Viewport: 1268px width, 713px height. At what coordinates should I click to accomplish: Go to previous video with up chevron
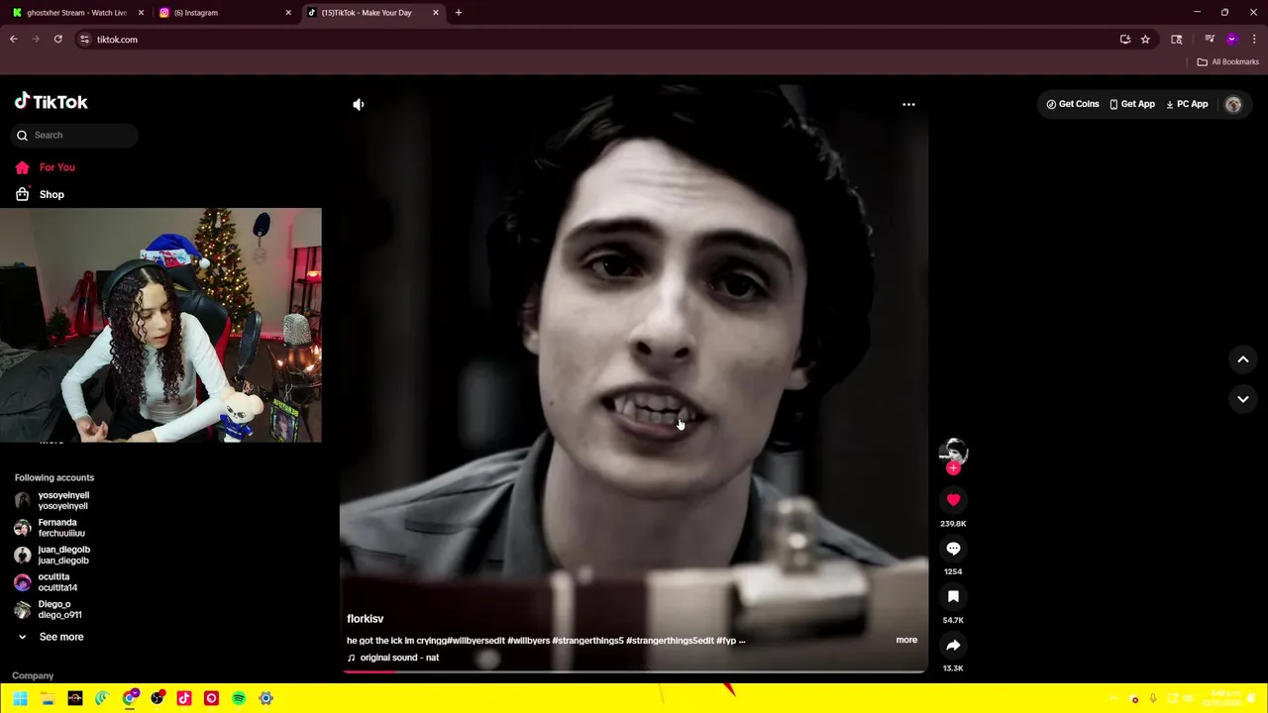click(1243, 359)
